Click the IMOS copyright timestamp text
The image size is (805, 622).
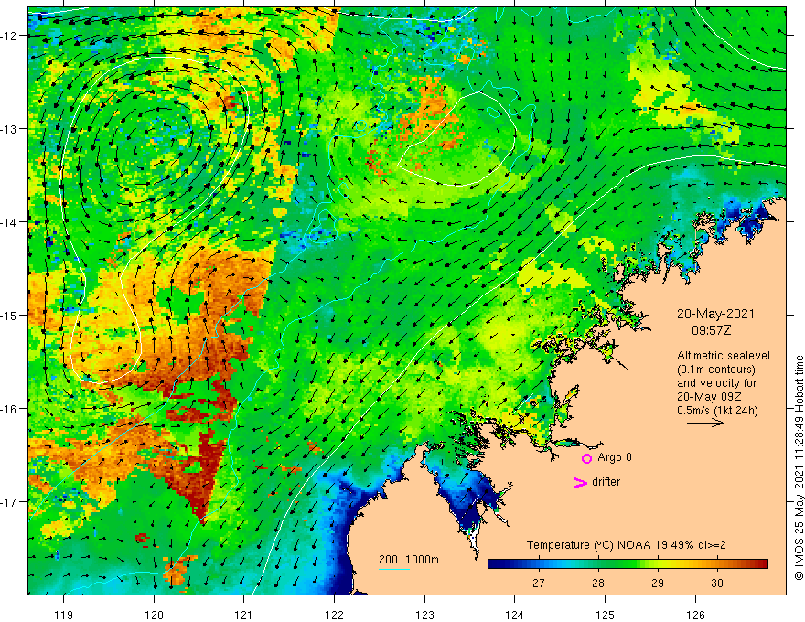click(799, 467)
